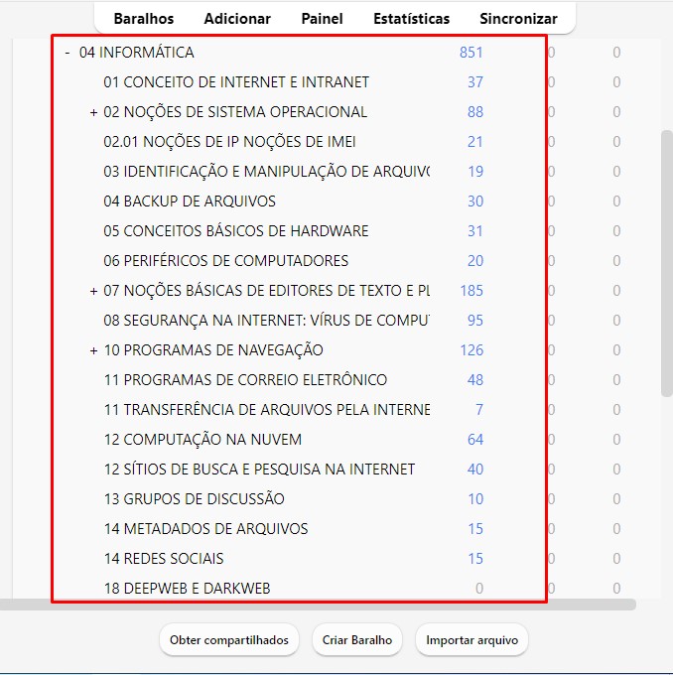Image resolution: width=673 pixels, height=675 pixels.
Task: Open 13 GRUPOS DE DISCUSSÃO deck
Action: (x=194, y=498)
